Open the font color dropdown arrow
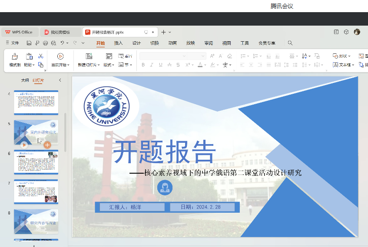This screenshot has height=247, width=368. tap(206, 65)
